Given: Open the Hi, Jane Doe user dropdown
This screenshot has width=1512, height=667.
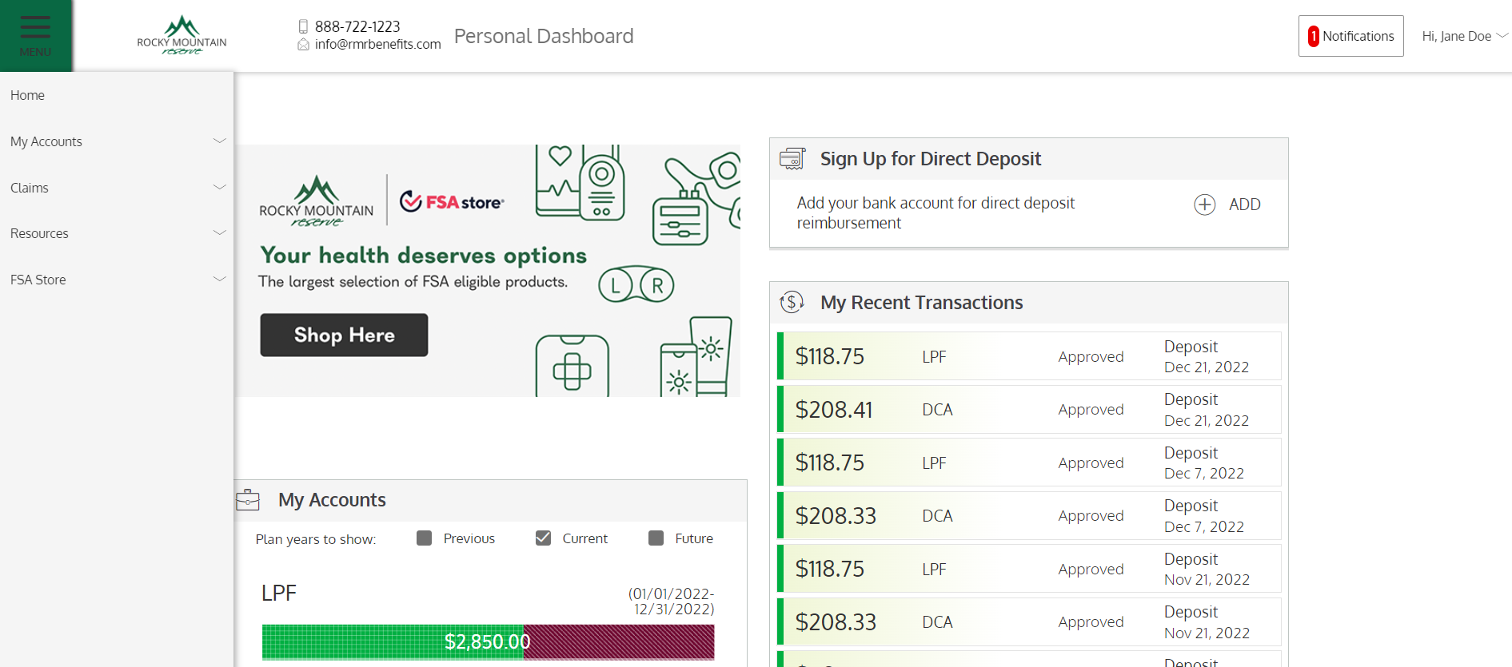Looking at the screenshot, I should coord(1464,36).
